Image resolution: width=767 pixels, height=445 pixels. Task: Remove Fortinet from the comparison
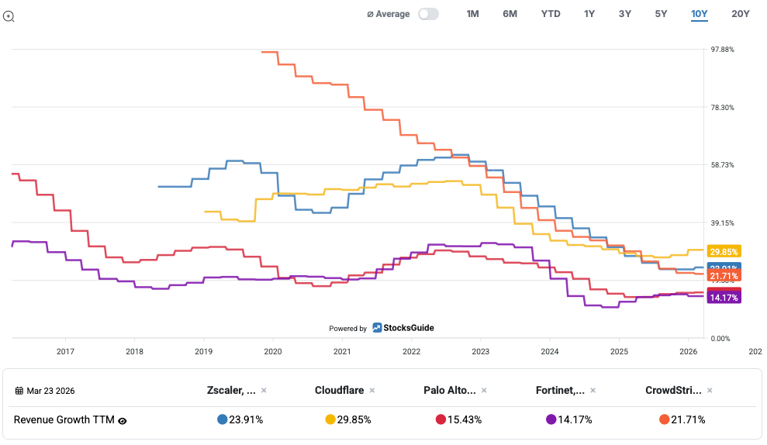596,391
